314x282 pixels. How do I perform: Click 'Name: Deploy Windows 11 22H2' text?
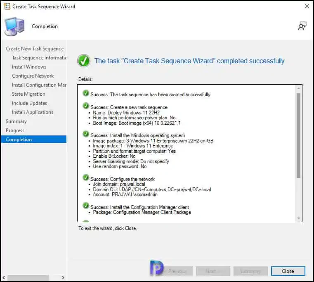tap(126, 113)
